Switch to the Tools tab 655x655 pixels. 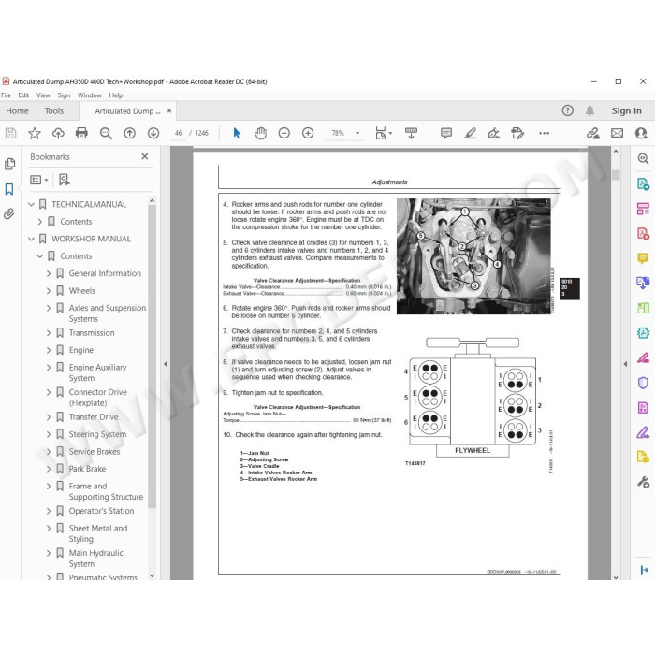(54, 111)
